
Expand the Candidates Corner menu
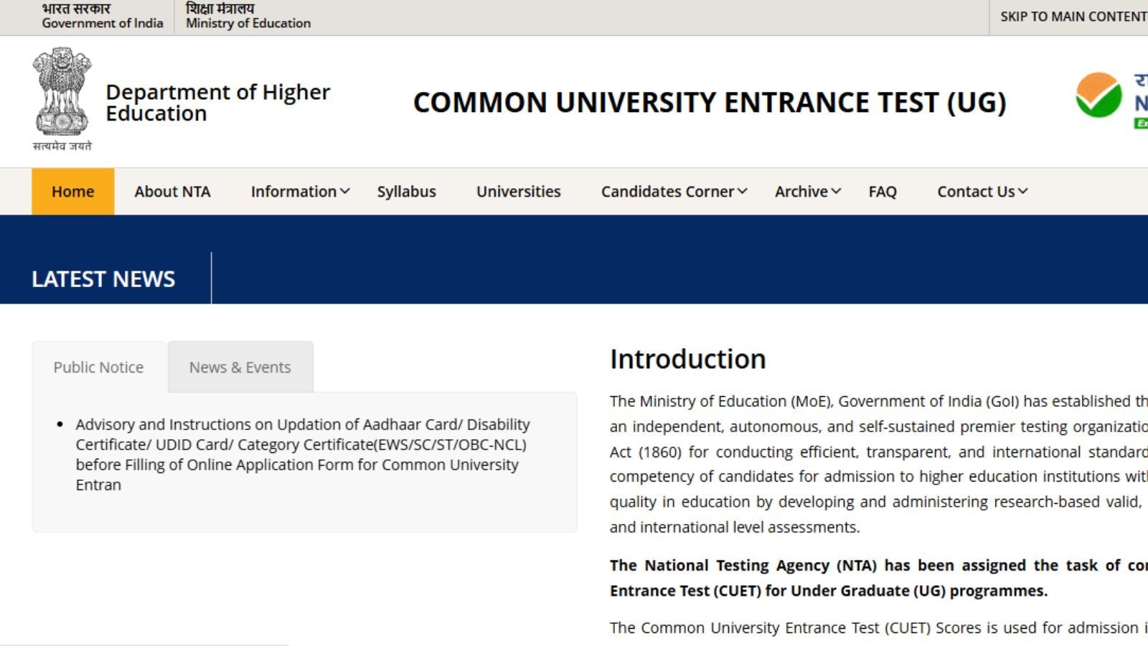pyautogui.click(x=674, y=192)
